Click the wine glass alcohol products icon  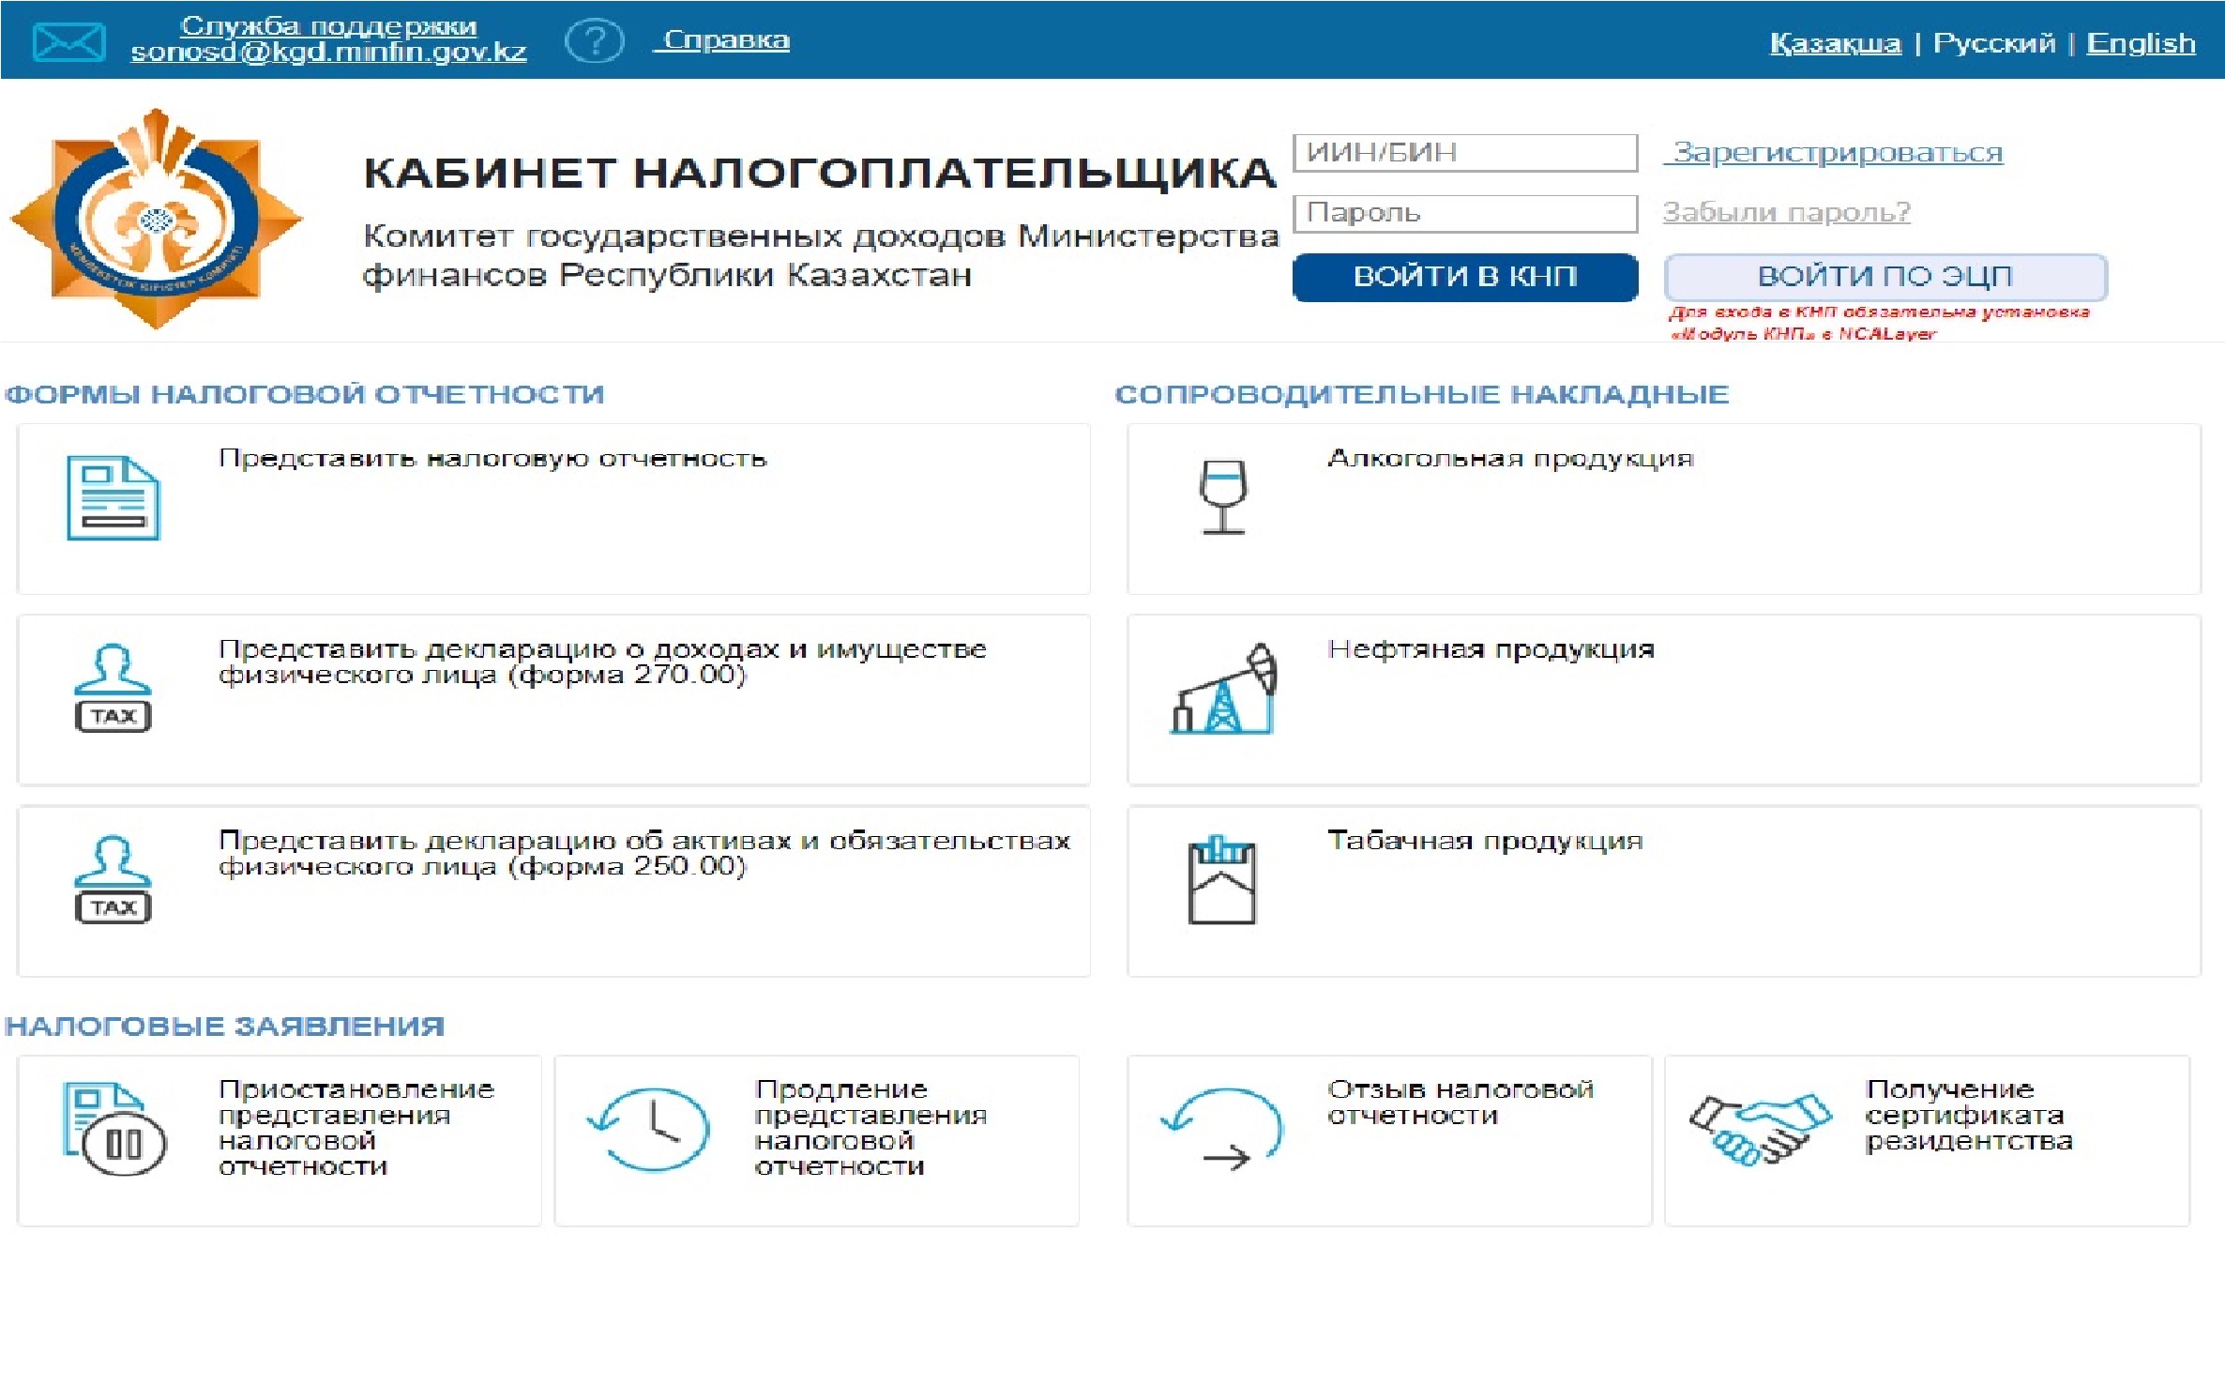click(1223, 496)
